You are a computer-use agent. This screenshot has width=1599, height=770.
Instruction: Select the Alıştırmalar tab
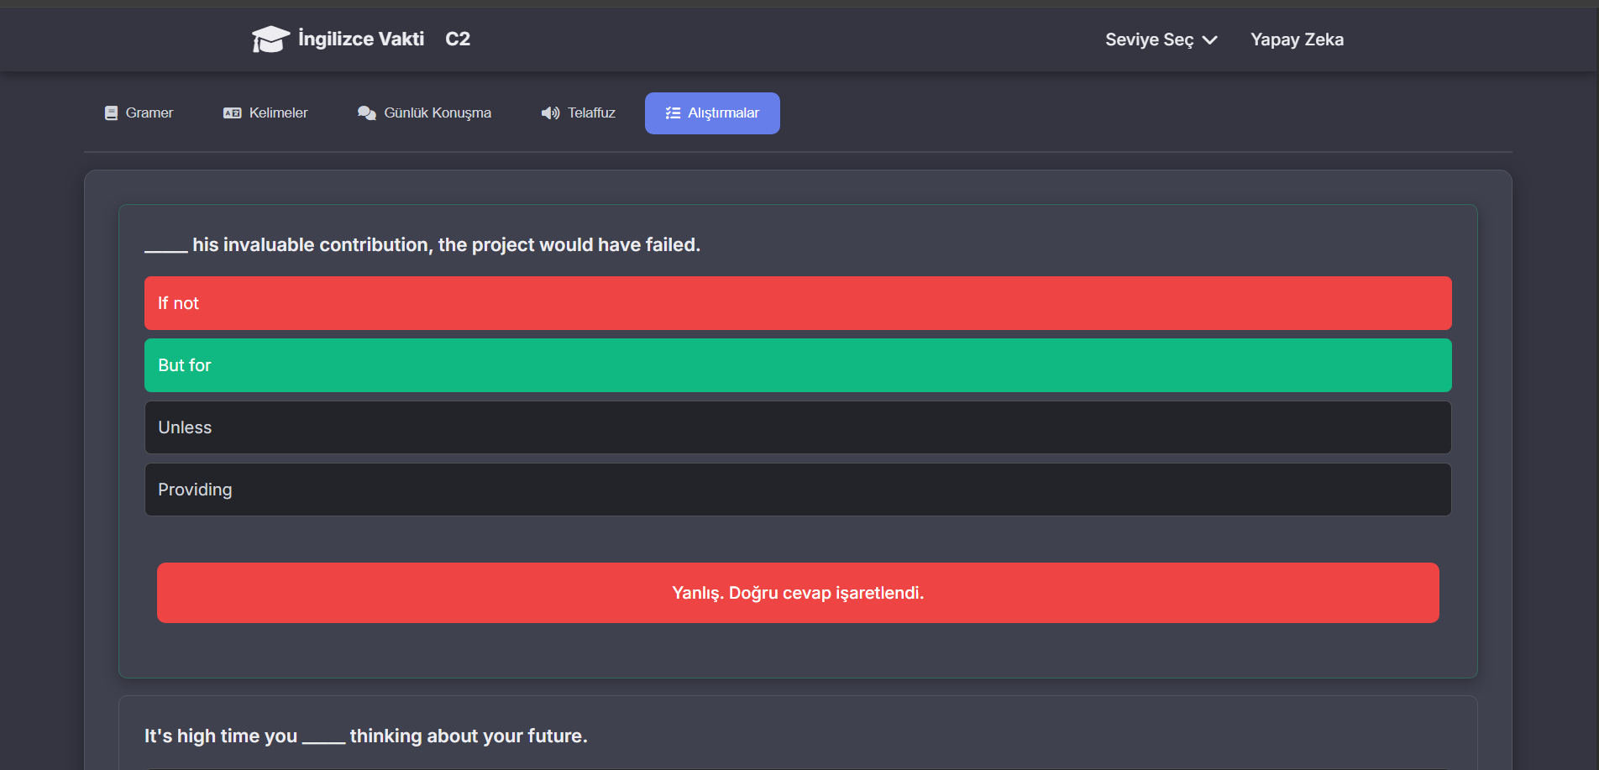(712, 113)
